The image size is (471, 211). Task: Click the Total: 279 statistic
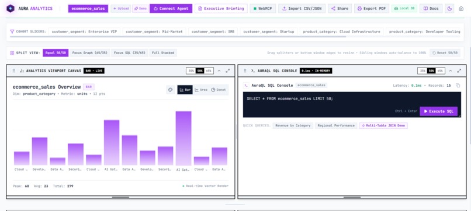click(x=63, y=186)
